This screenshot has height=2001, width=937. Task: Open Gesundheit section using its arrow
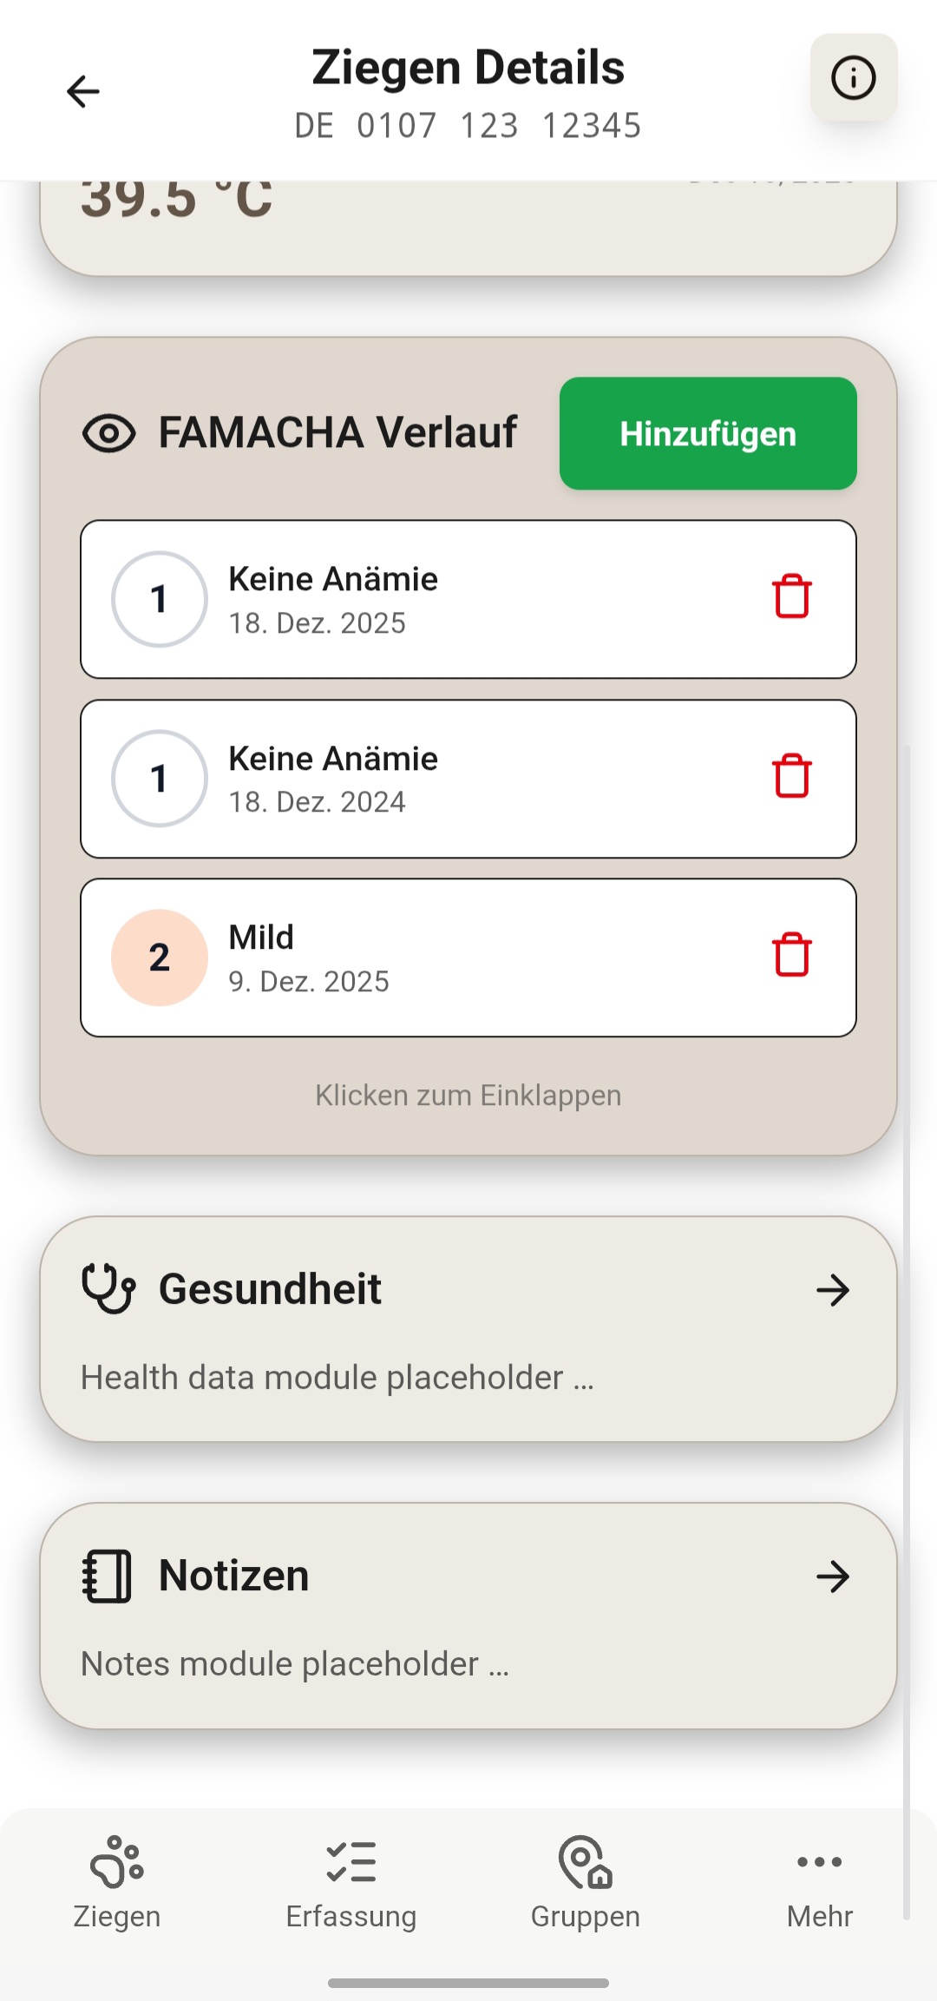(x=833, y=1290)
